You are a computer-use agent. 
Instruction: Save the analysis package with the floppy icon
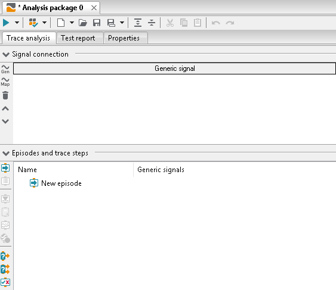pos(97,23)
